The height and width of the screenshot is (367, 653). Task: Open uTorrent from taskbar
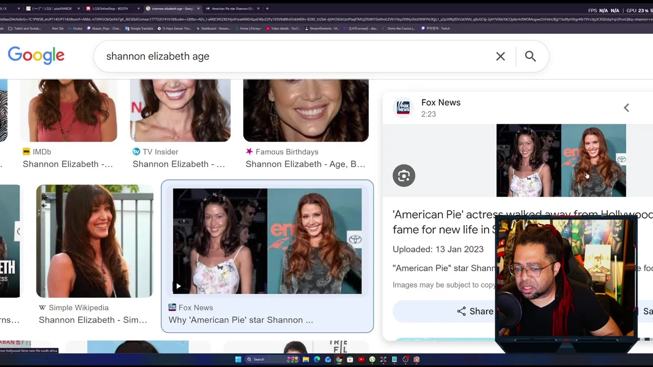pos(372,359)
